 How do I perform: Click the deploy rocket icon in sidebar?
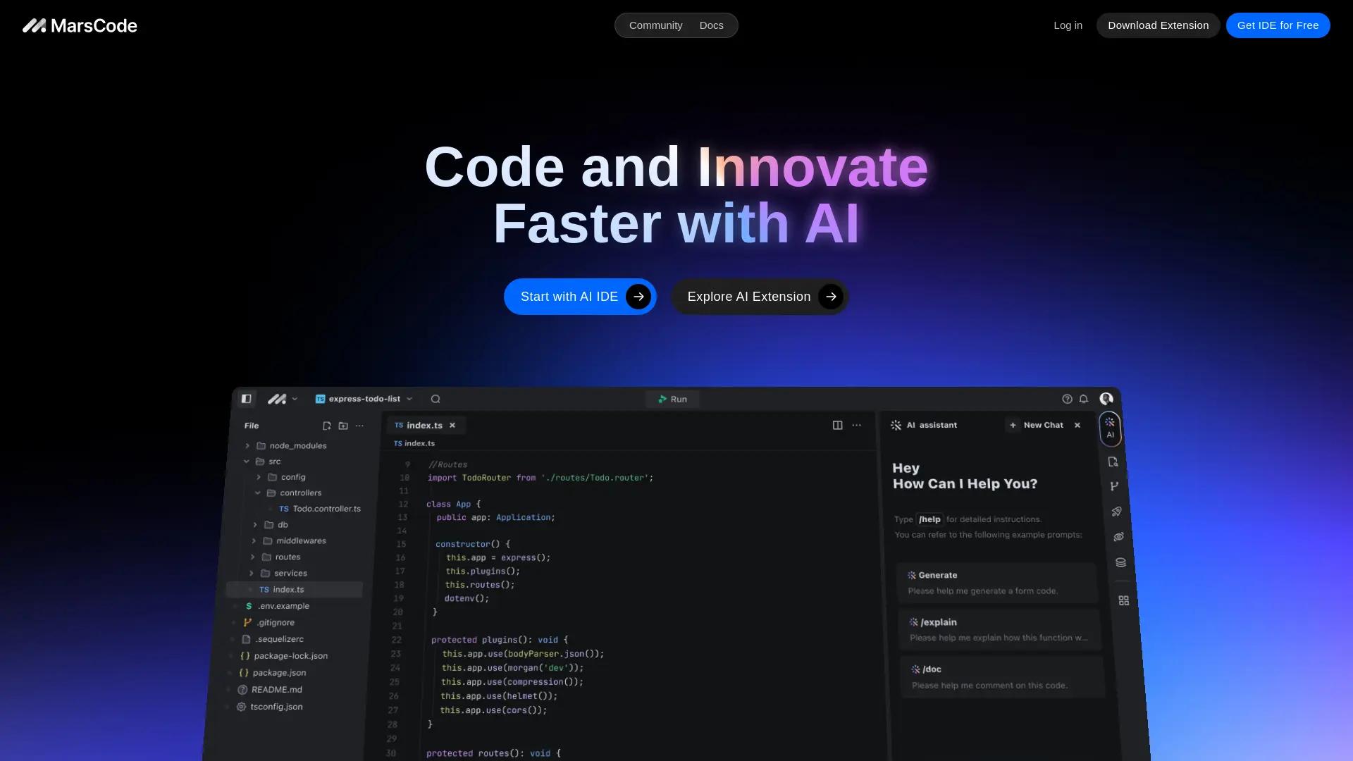pyautogui.click(x=1116, y=512)
